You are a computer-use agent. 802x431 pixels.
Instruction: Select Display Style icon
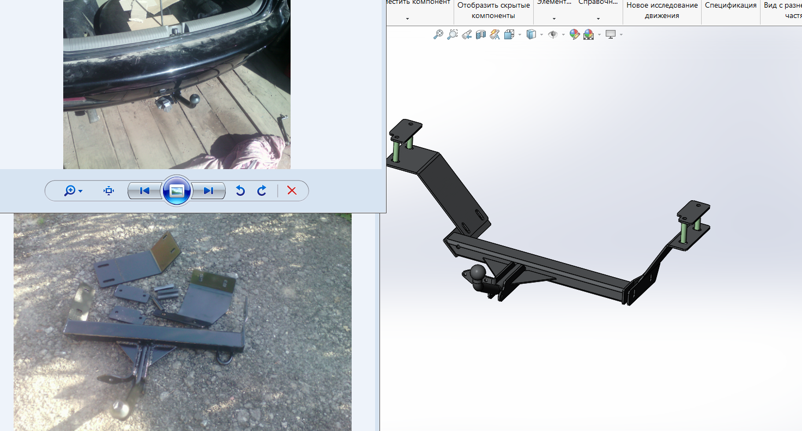tap(532, 35)
